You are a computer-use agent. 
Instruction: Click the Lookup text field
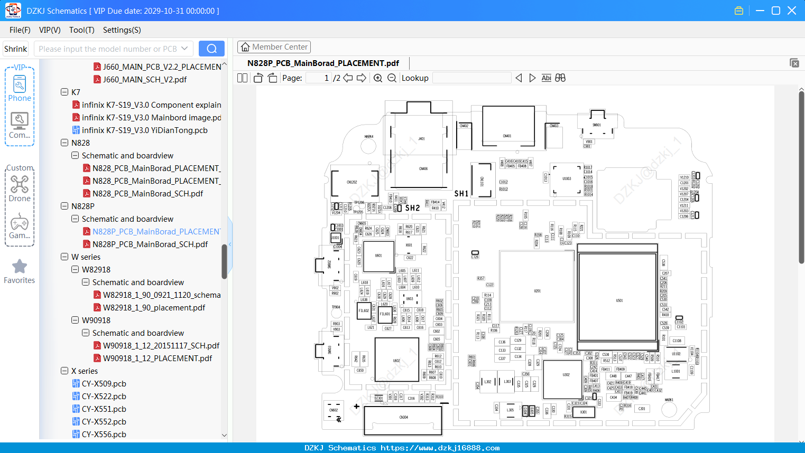point(471,78)
